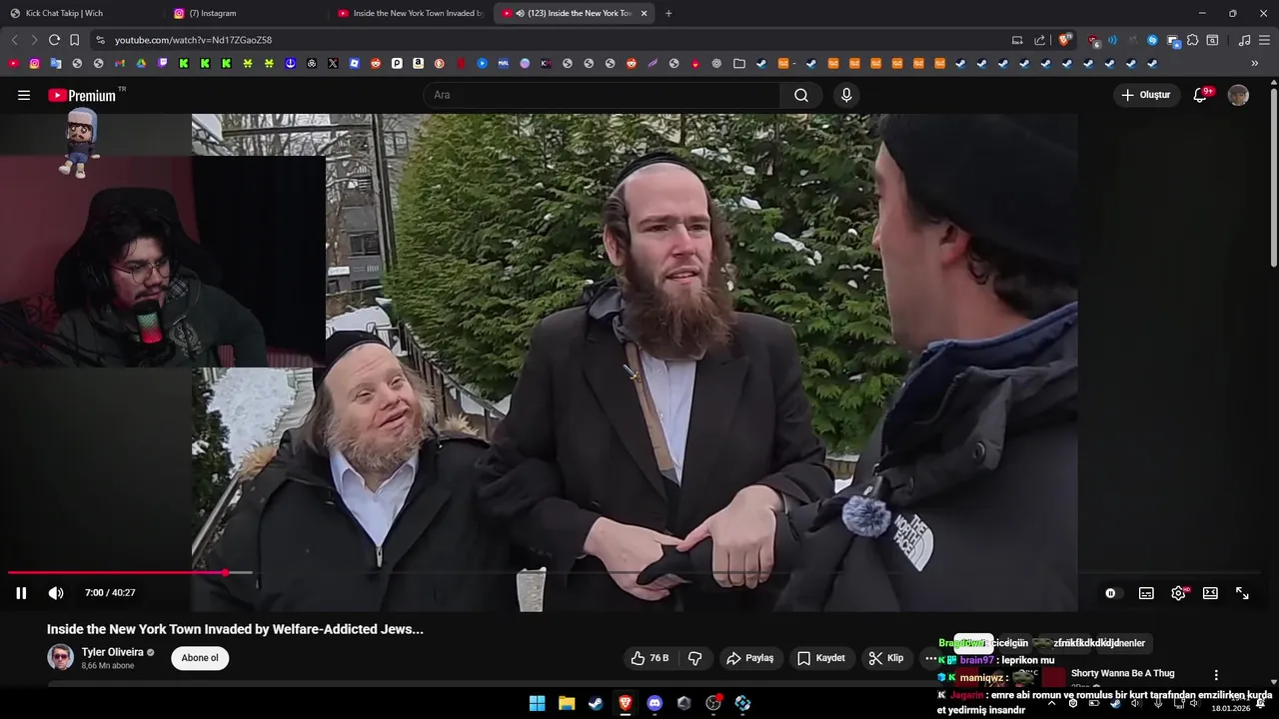1279x719 pixels.
Task: Enter fullscreen mode in the player
Action: click(x=1242, y=593)
